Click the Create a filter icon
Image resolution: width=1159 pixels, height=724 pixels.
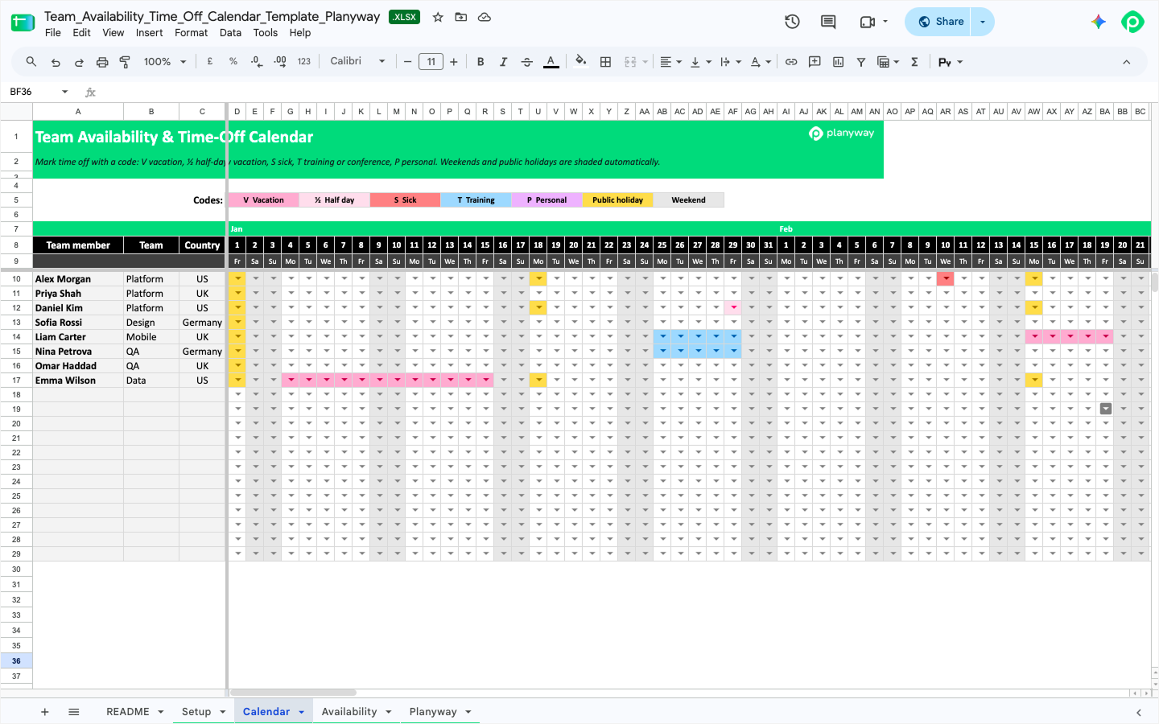pyautogui.click(x=861, y=62)
